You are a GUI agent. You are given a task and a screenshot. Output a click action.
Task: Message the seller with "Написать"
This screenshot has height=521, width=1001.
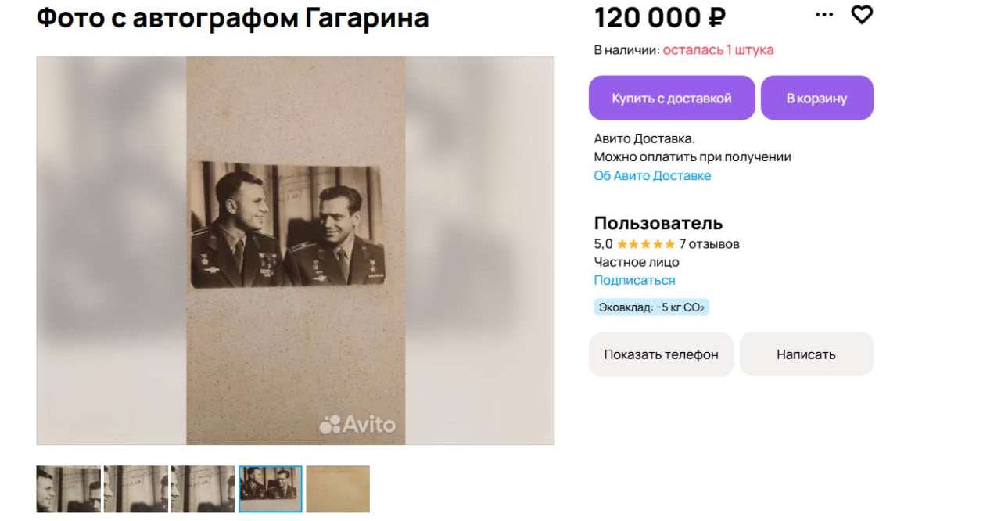[805, 354]
